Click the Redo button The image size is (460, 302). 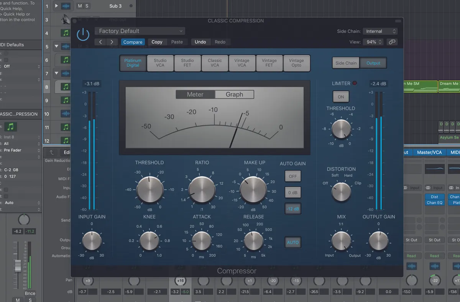[x=220, y=42]
